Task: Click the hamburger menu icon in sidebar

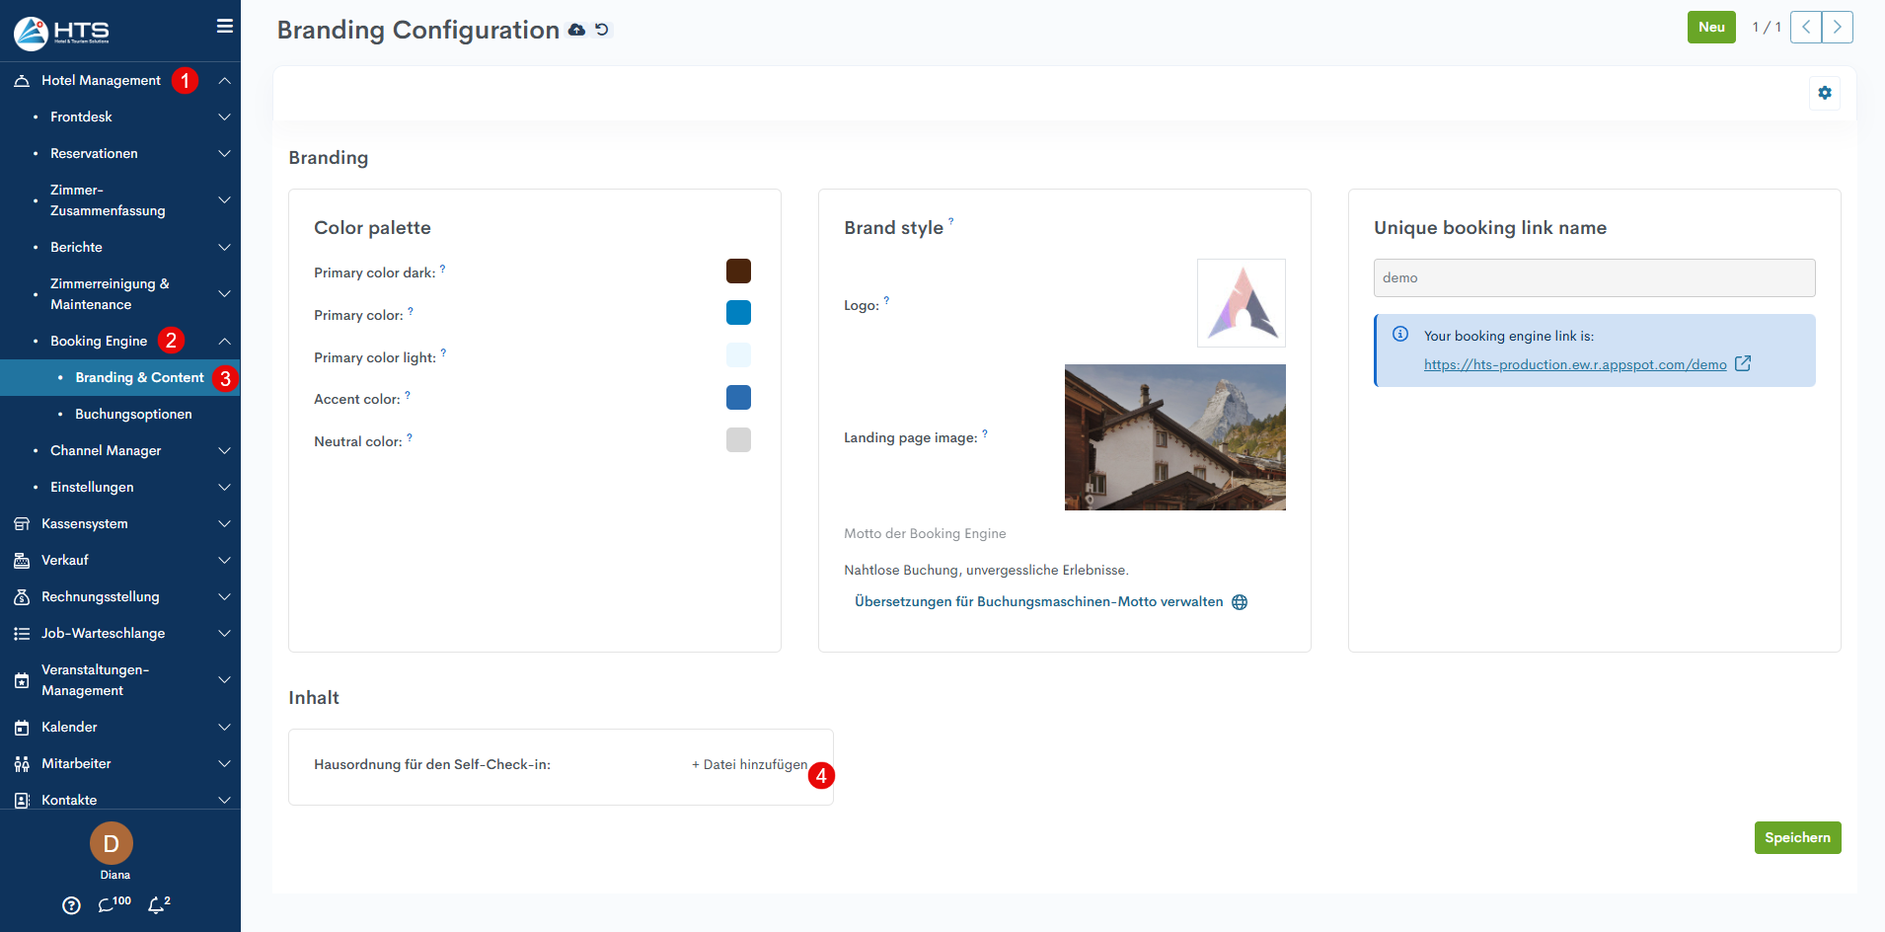Action: [x=225, y=27]
